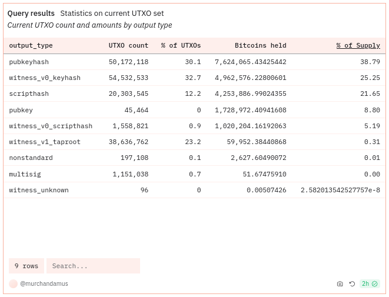
Task: Click the refresh query results icon
Action: pos(352,284)
